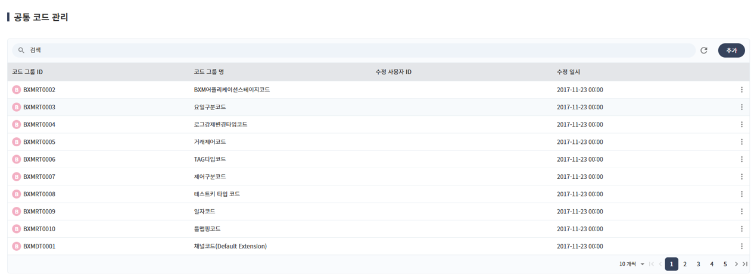The width and height of the screenshot is (754, 277).
Task: Click the refresh icon beside search bar
Action: click(x=704, y=51)
